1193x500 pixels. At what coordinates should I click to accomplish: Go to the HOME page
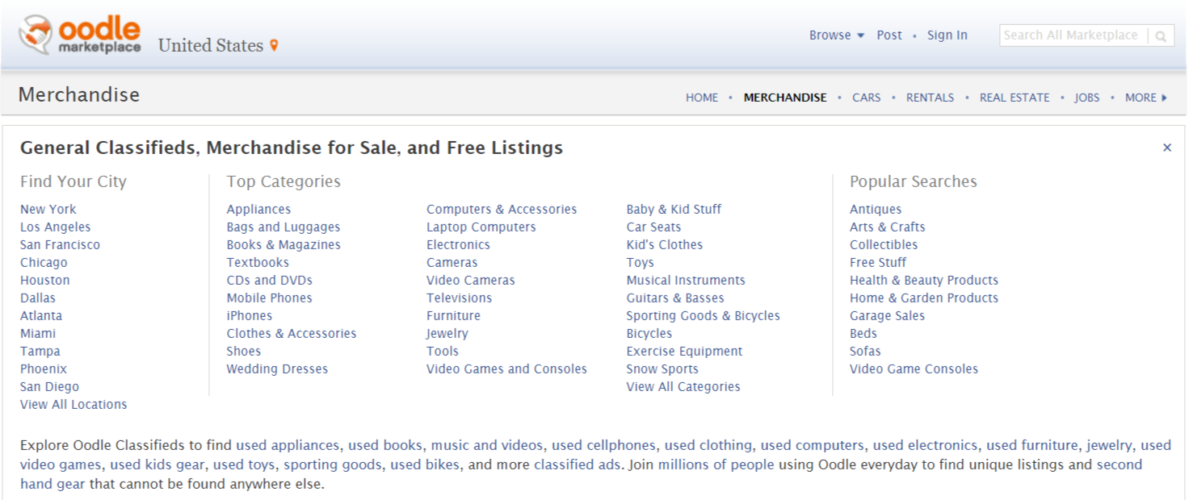(701, 97)
